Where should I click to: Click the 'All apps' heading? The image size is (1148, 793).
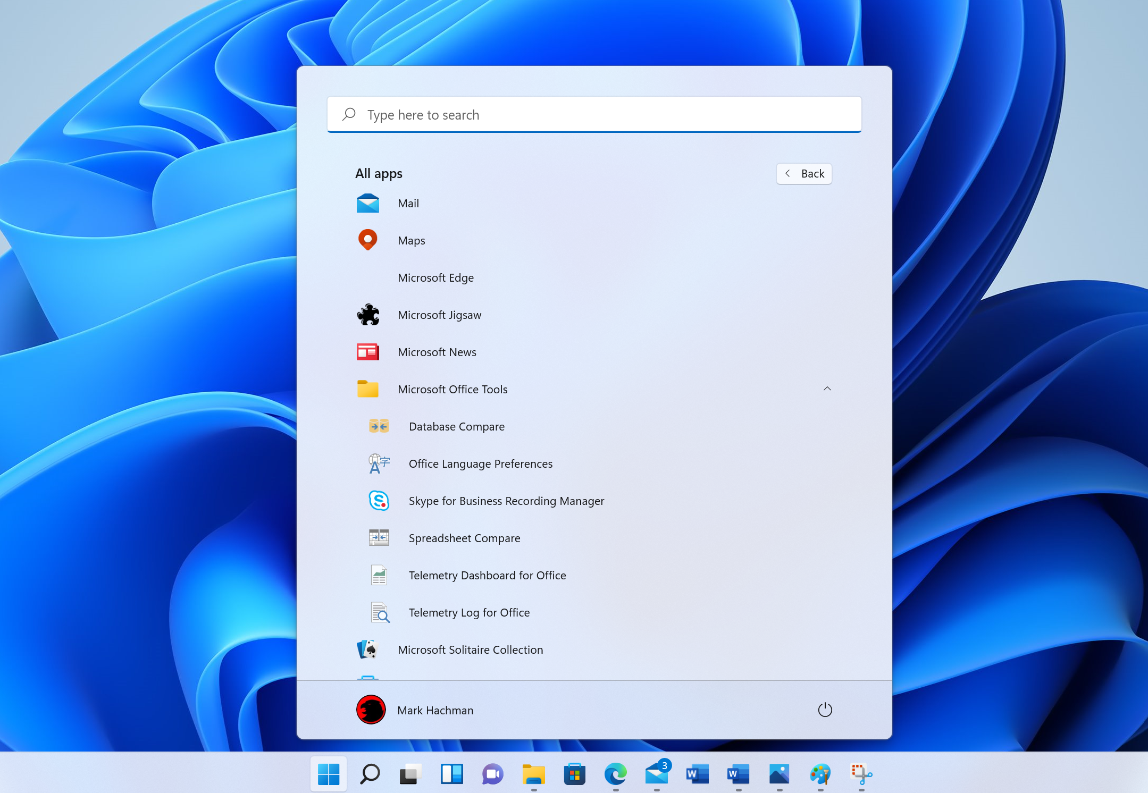click(x=379, y=174)
